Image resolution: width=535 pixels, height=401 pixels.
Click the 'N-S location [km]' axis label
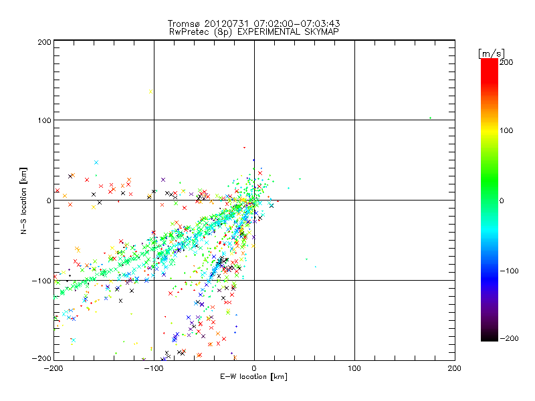23,200
